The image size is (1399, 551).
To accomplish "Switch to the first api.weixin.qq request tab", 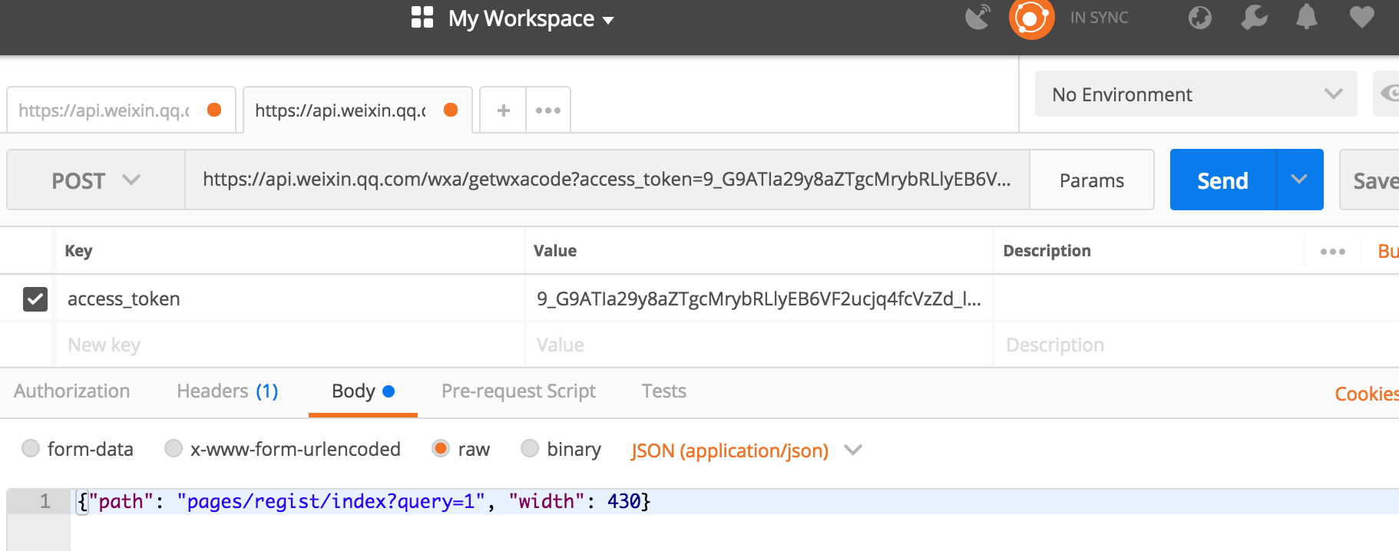I will point(121,110).
